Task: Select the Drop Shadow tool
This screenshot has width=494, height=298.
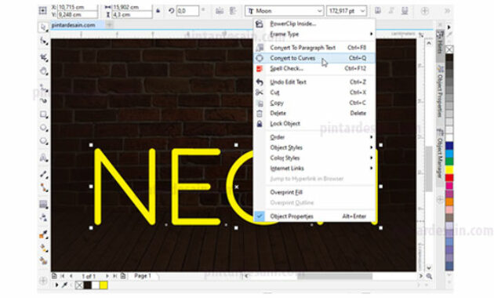Action: (43, 205)
